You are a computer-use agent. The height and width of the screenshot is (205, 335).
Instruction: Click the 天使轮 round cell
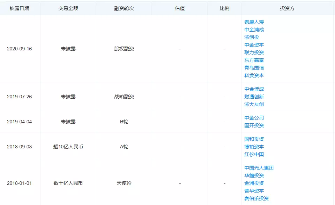(x=124, y=183)
